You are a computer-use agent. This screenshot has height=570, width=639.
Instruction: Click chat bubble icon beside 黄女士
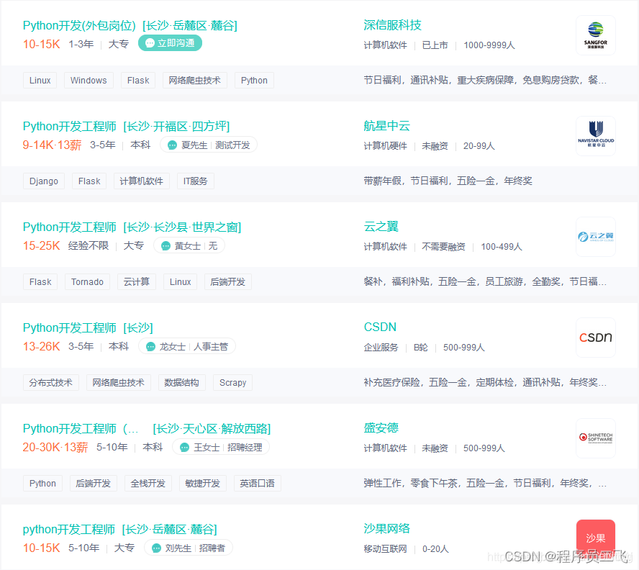click(166, 245)
